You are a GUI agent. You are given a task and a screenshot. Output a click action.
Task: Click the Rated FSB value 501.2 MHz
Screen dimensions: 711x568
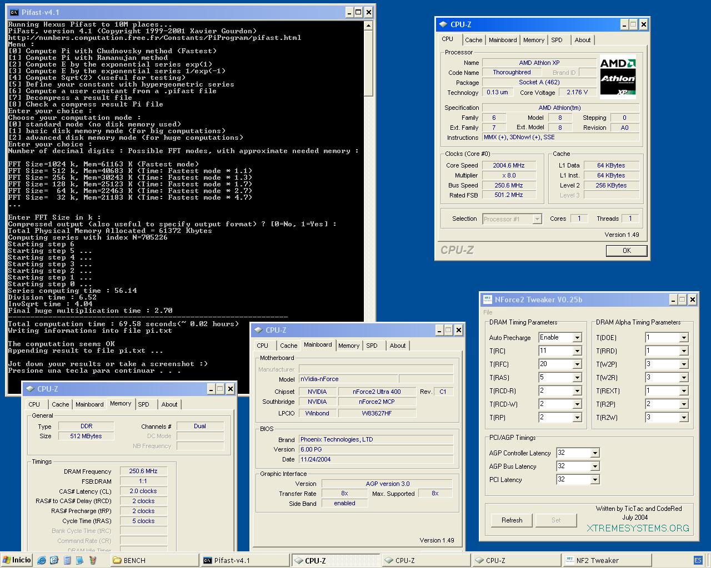click(508, 195)
